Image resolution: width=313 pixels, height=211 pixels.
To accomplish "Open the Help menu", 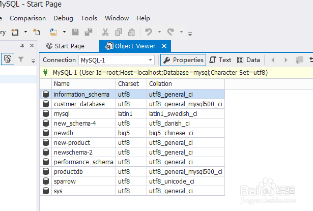I will pyautogui.click(x=143, y=18).
